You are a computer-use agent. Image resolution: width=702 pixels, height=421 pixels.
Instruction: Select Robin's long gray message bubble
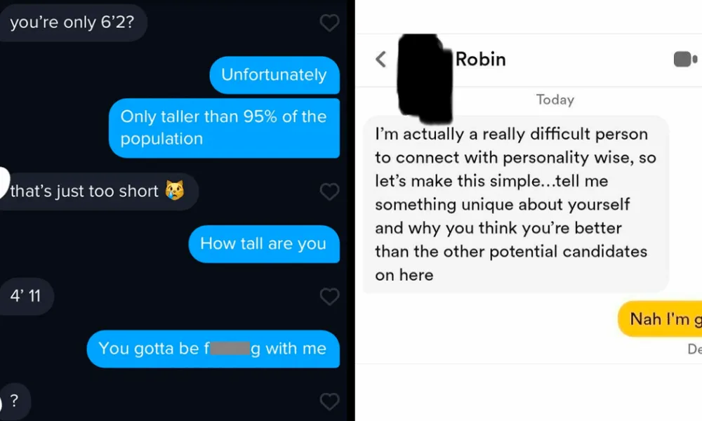coord(515,203)
